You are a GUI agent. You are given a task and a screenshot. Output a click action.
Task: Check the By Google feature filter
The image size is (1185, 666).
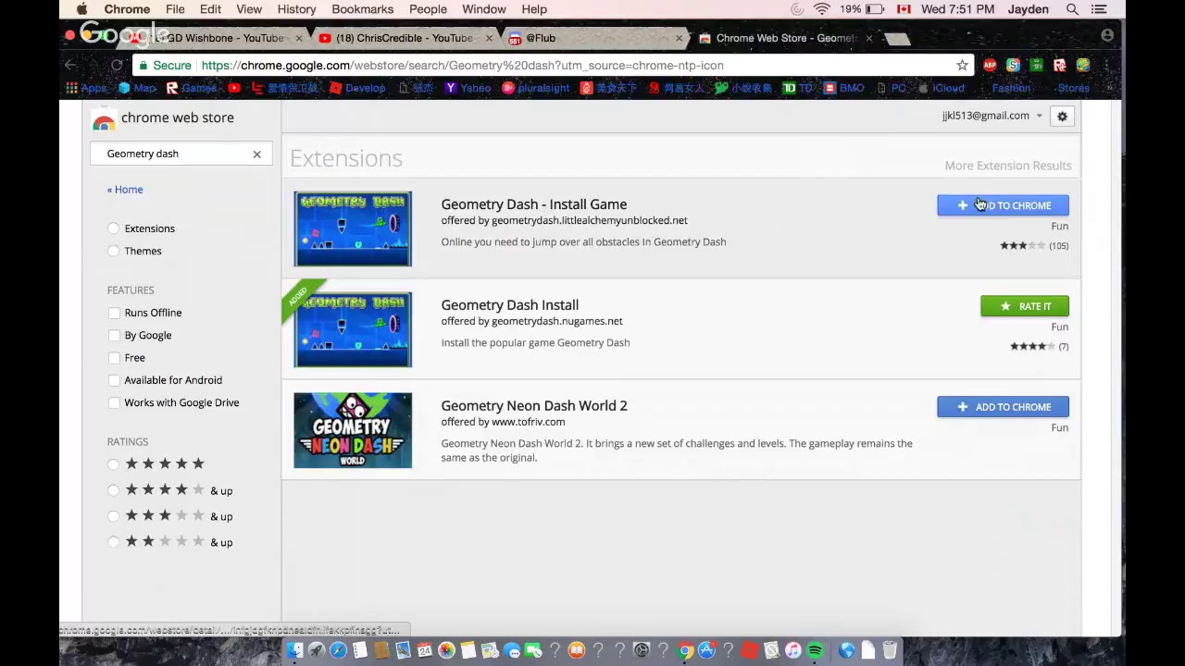click(x=114, y=335)
